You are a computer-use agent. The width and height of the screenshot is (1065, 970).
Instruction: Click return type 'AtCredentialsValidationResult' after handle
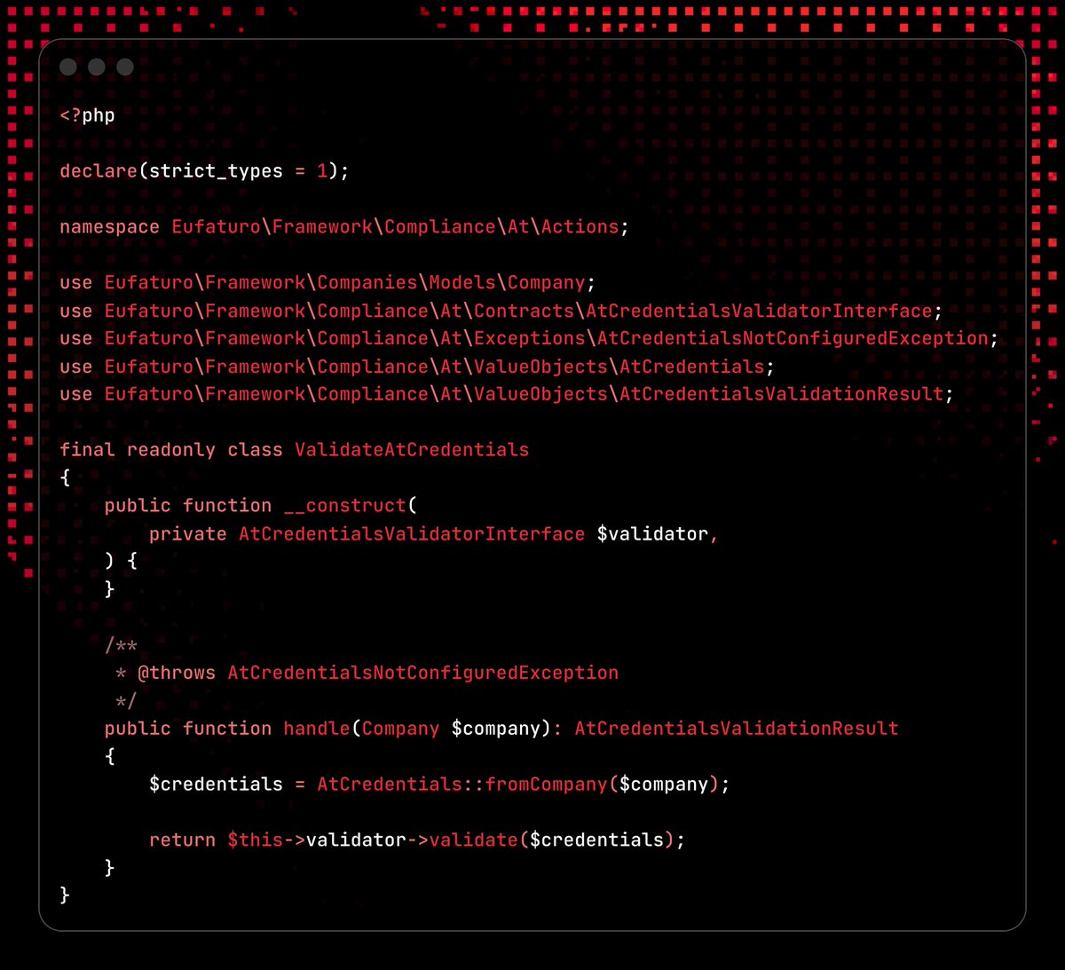click(737, 729)
